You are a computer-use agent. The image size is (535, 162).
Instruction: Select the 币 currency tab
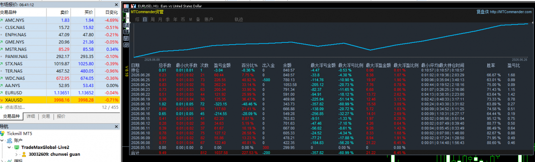tap(183, 20)
